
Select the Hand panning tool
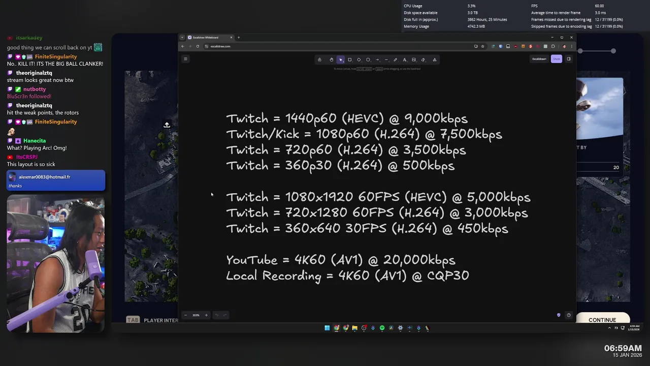click(331, 59)
